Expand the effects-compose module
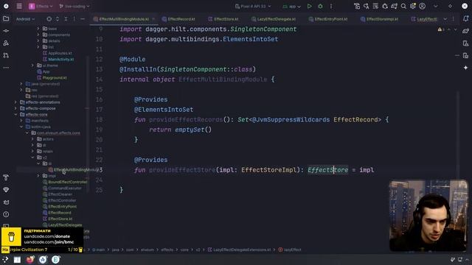The width and height of the screenshot is (472, 265). pyautogui.click(x=15, y=108)
